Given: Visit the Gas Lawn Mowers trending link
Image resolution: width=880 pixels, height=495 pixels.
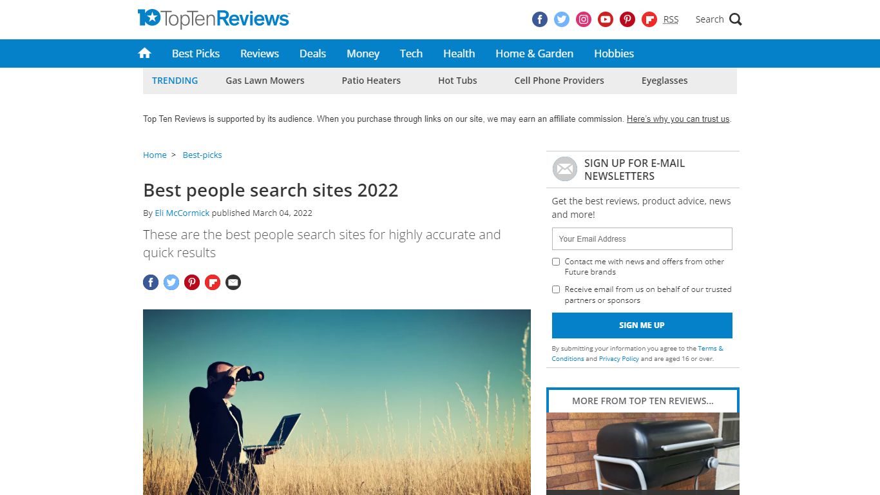Looking at the screenshot, I should 264,81.
